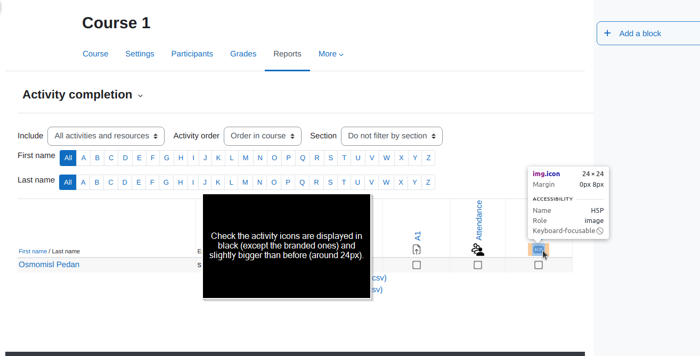Sort the table by Last name

[66, 251]
